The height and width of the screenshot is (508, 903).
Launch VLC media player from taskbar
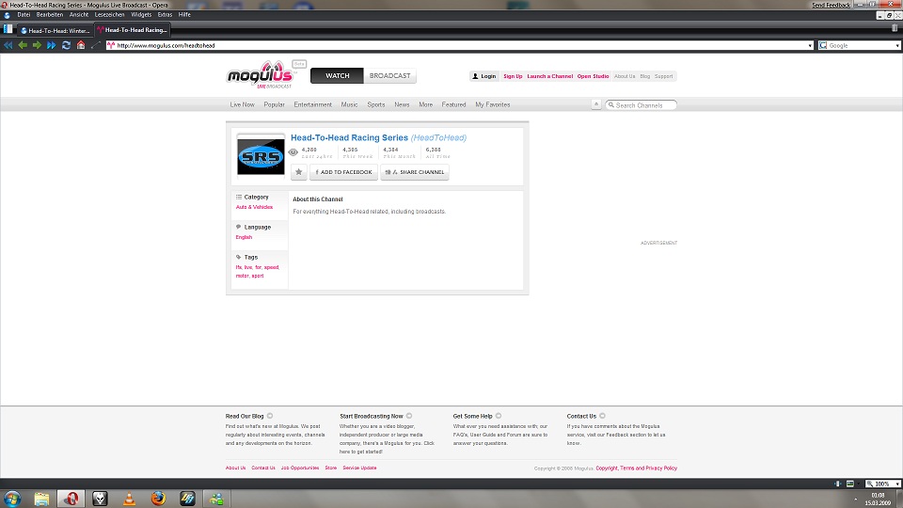click(x=130, y=499)
